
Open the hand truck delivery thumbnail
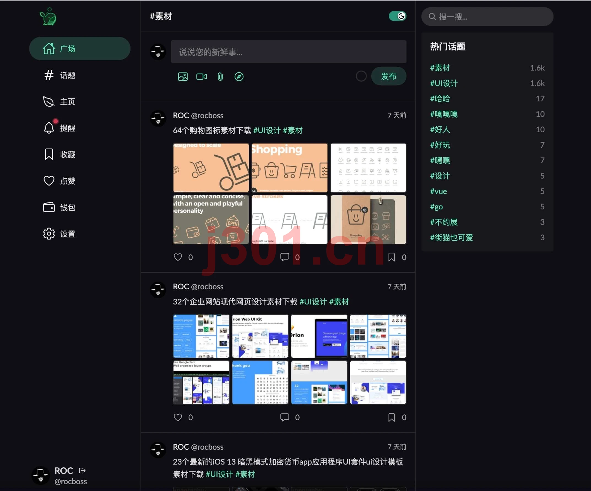click(211, 168)
